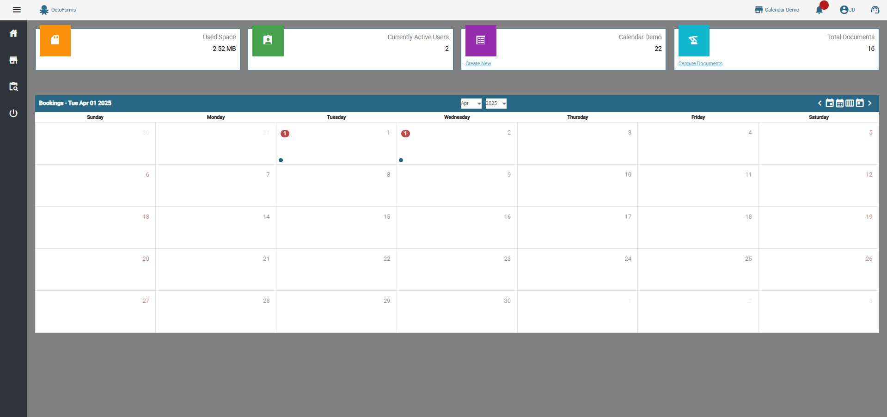The height and width of the screenshot is (417, 887).
Task: Open the Apr month dropdown
Action: point(471,104)
